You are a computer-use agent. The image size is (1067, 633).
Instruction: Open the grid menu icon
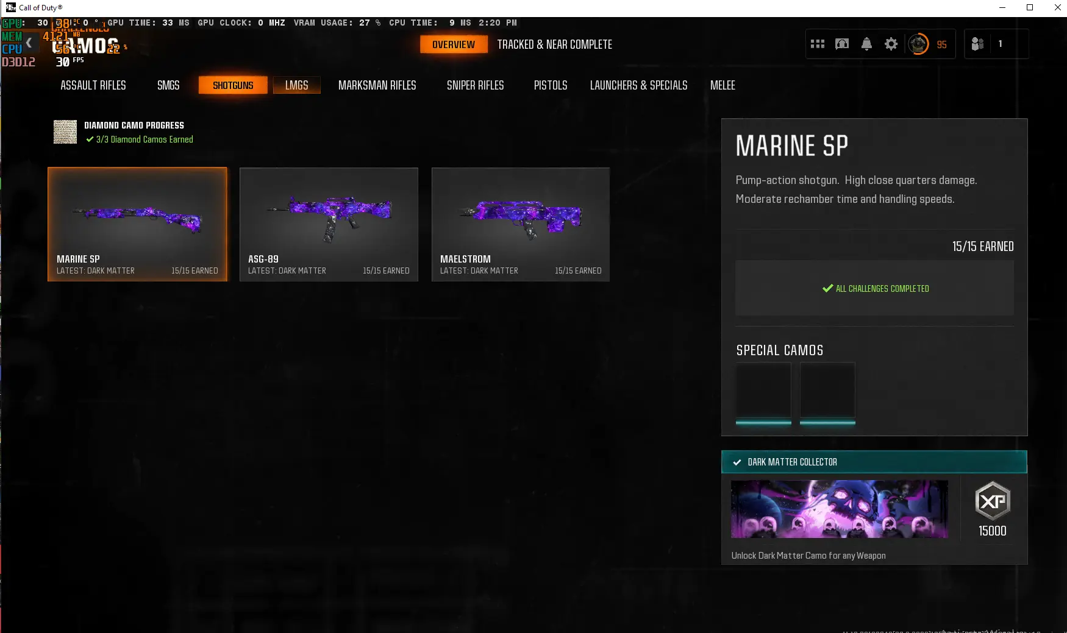(x=818, y=44)
